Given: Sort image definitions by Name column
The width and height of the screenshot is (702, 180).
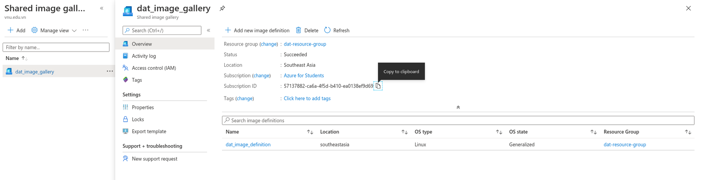Looking at the screenshot, I should click(x=310, y=132).
